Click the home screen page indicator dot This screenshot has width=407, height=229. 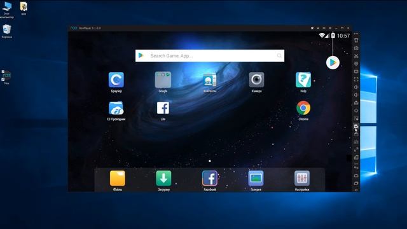[210, 161]
